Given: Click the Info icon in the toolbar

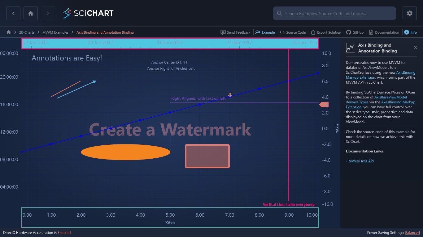Looking at the screenshot, I should coord(411,32).
